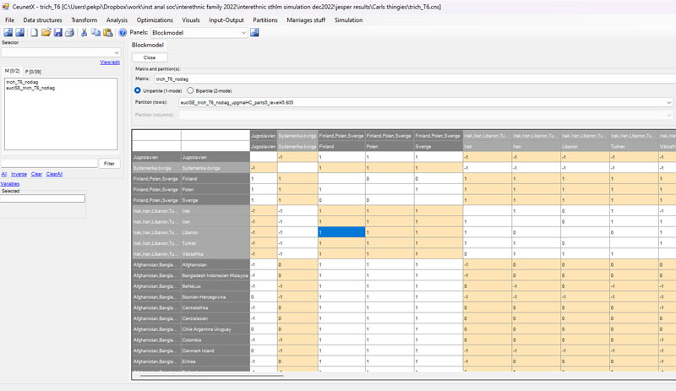Switch to the P [0/39] tab
The image size is (676, 391).
35,71
